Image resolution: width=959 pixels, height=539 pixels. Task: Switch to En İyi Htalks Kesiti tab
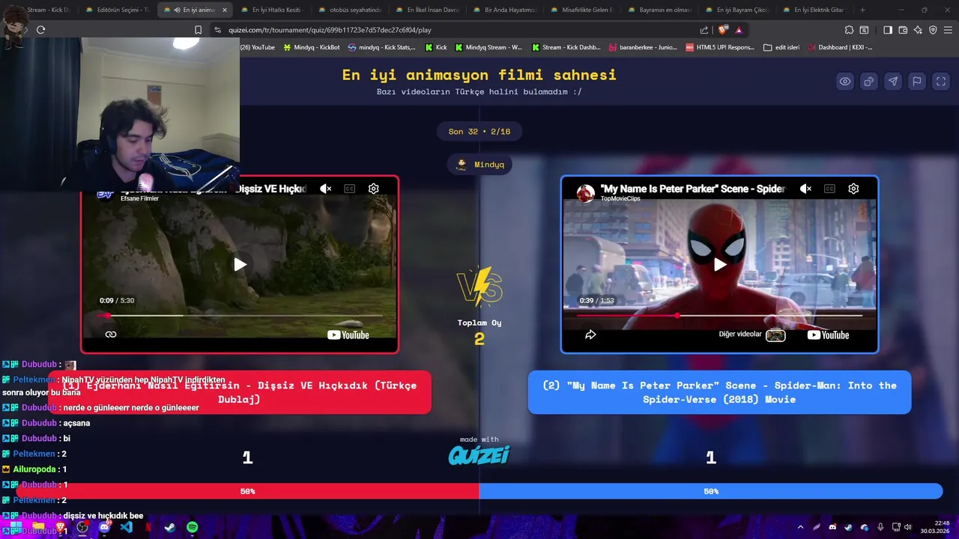271,10
